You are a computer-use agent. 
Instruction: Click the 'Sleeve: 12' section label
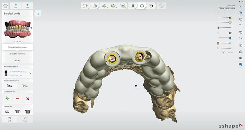coord(8,107)
